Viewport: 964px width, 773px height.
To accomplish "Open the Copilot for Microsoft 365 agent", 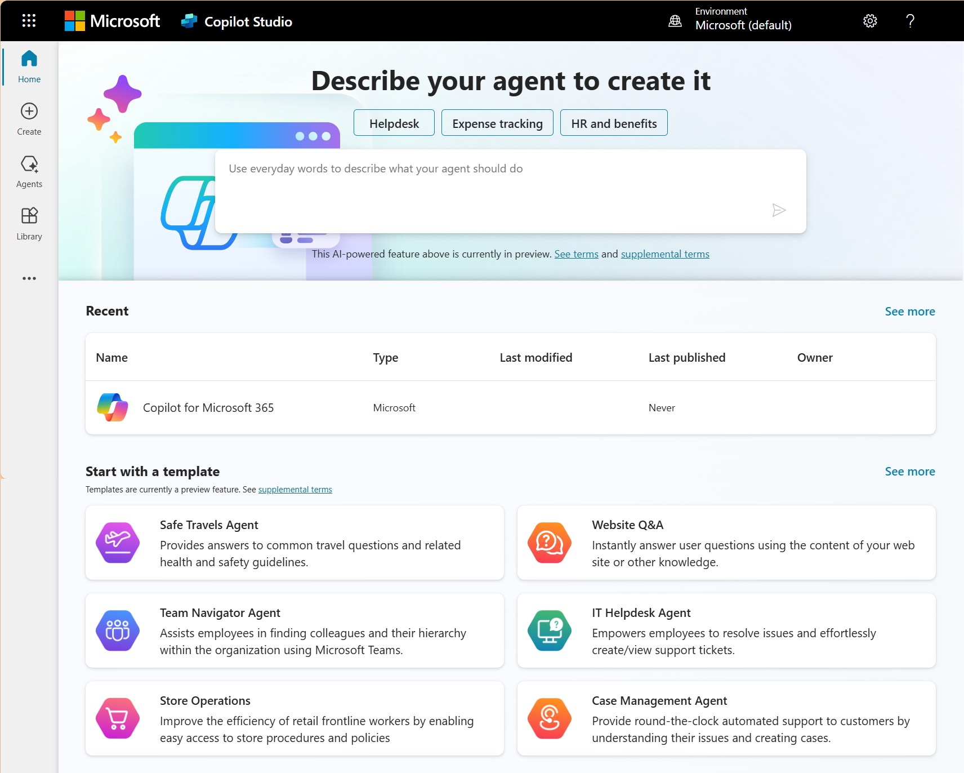I will 208,407.
